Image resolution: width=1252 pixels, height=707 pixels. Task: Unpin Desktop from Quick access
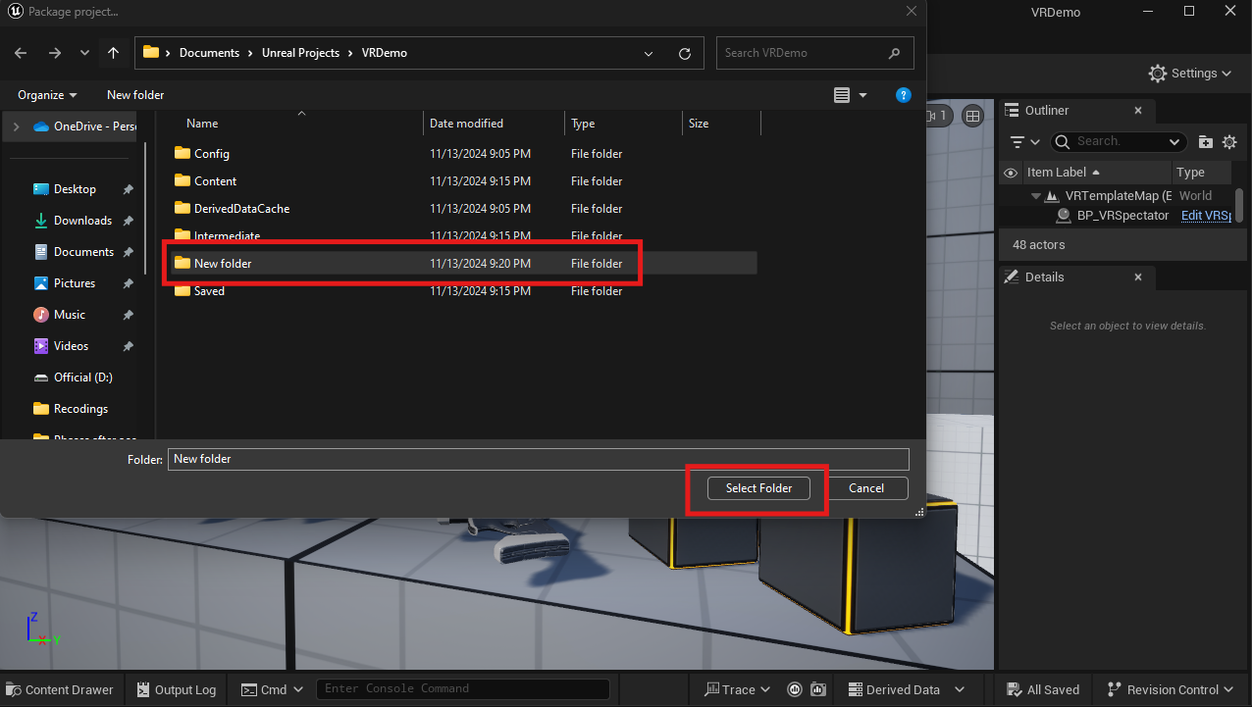[128, 189]
